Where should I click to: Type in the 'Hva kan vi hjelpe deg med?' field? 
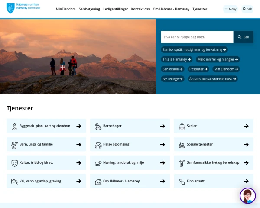pos(197,37)
